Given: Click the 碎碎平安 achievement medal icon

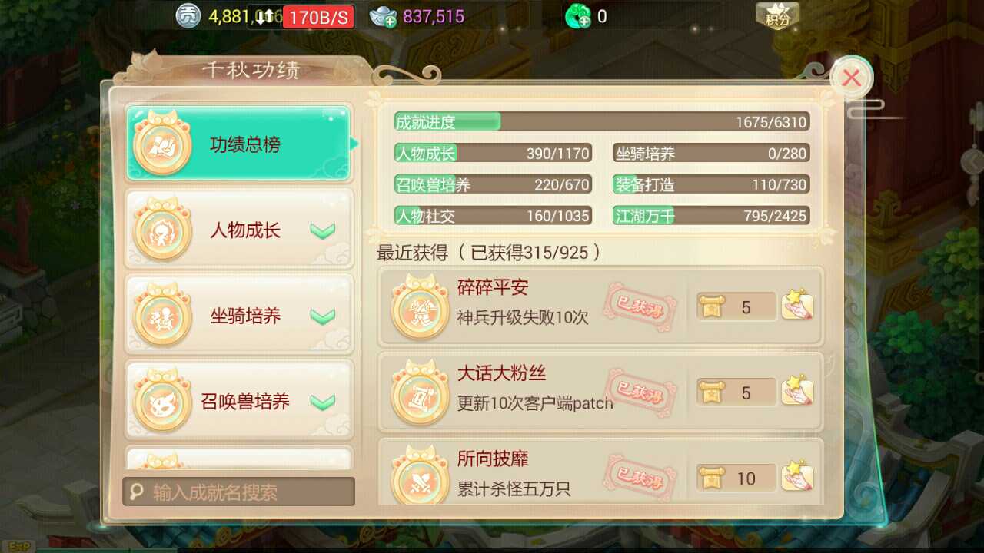Looking at the screenshot, I should coord(420,307).
